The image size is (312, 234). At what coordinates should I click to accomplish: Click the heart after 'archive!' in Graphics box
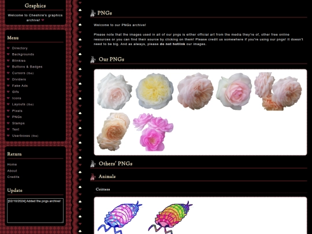click(x=43, y=20)
